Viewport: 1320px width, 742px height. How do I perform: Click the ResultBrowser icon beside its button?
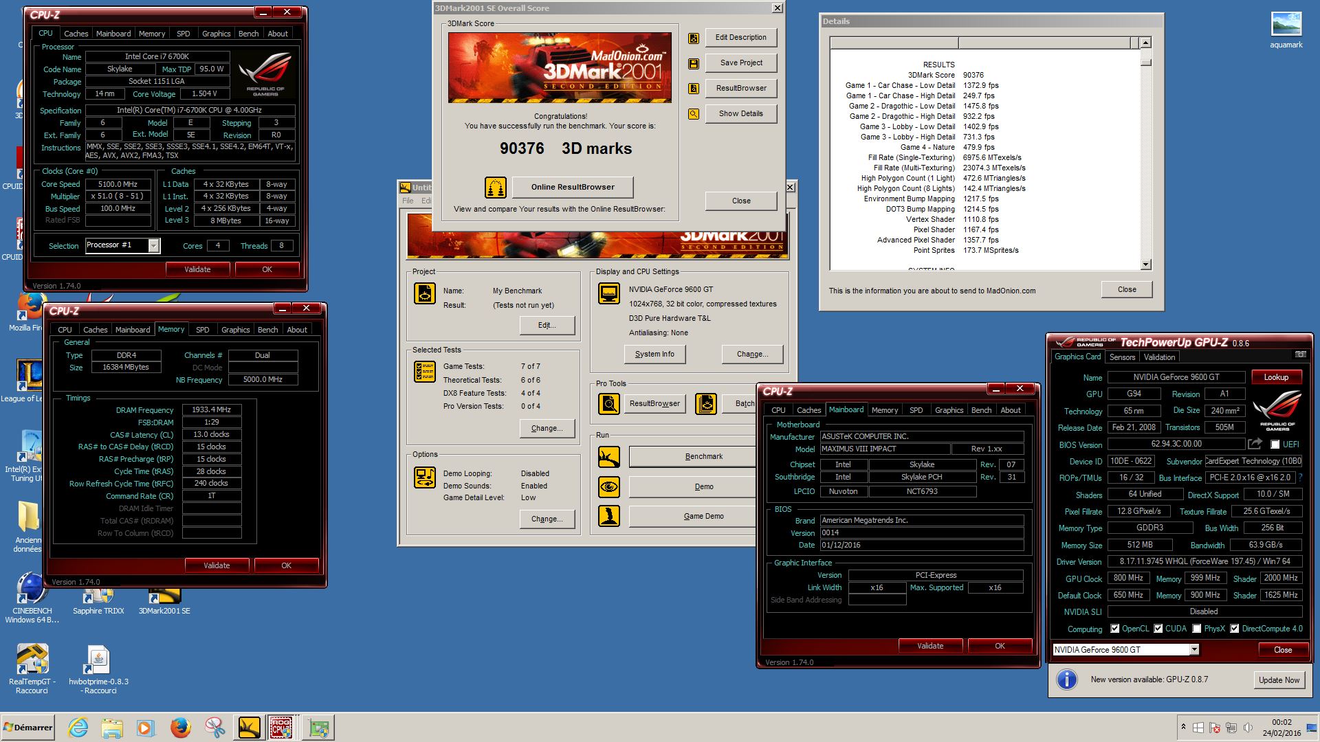coord(694,89)
